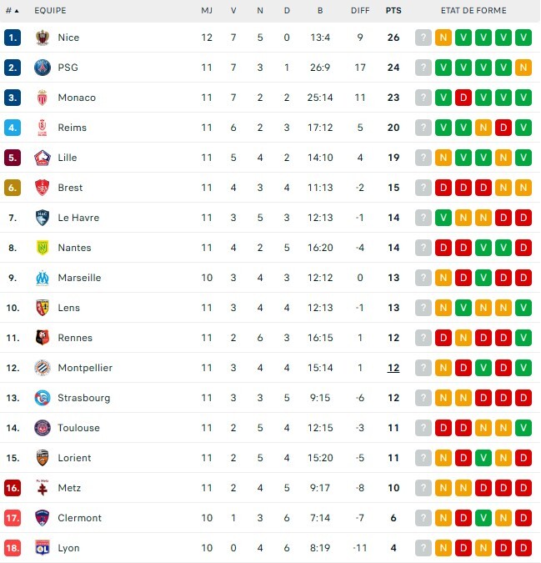This screenshot has width=541, height=563.
Task: Click Montpellier's underlined 12 points value
Action: 393,368
